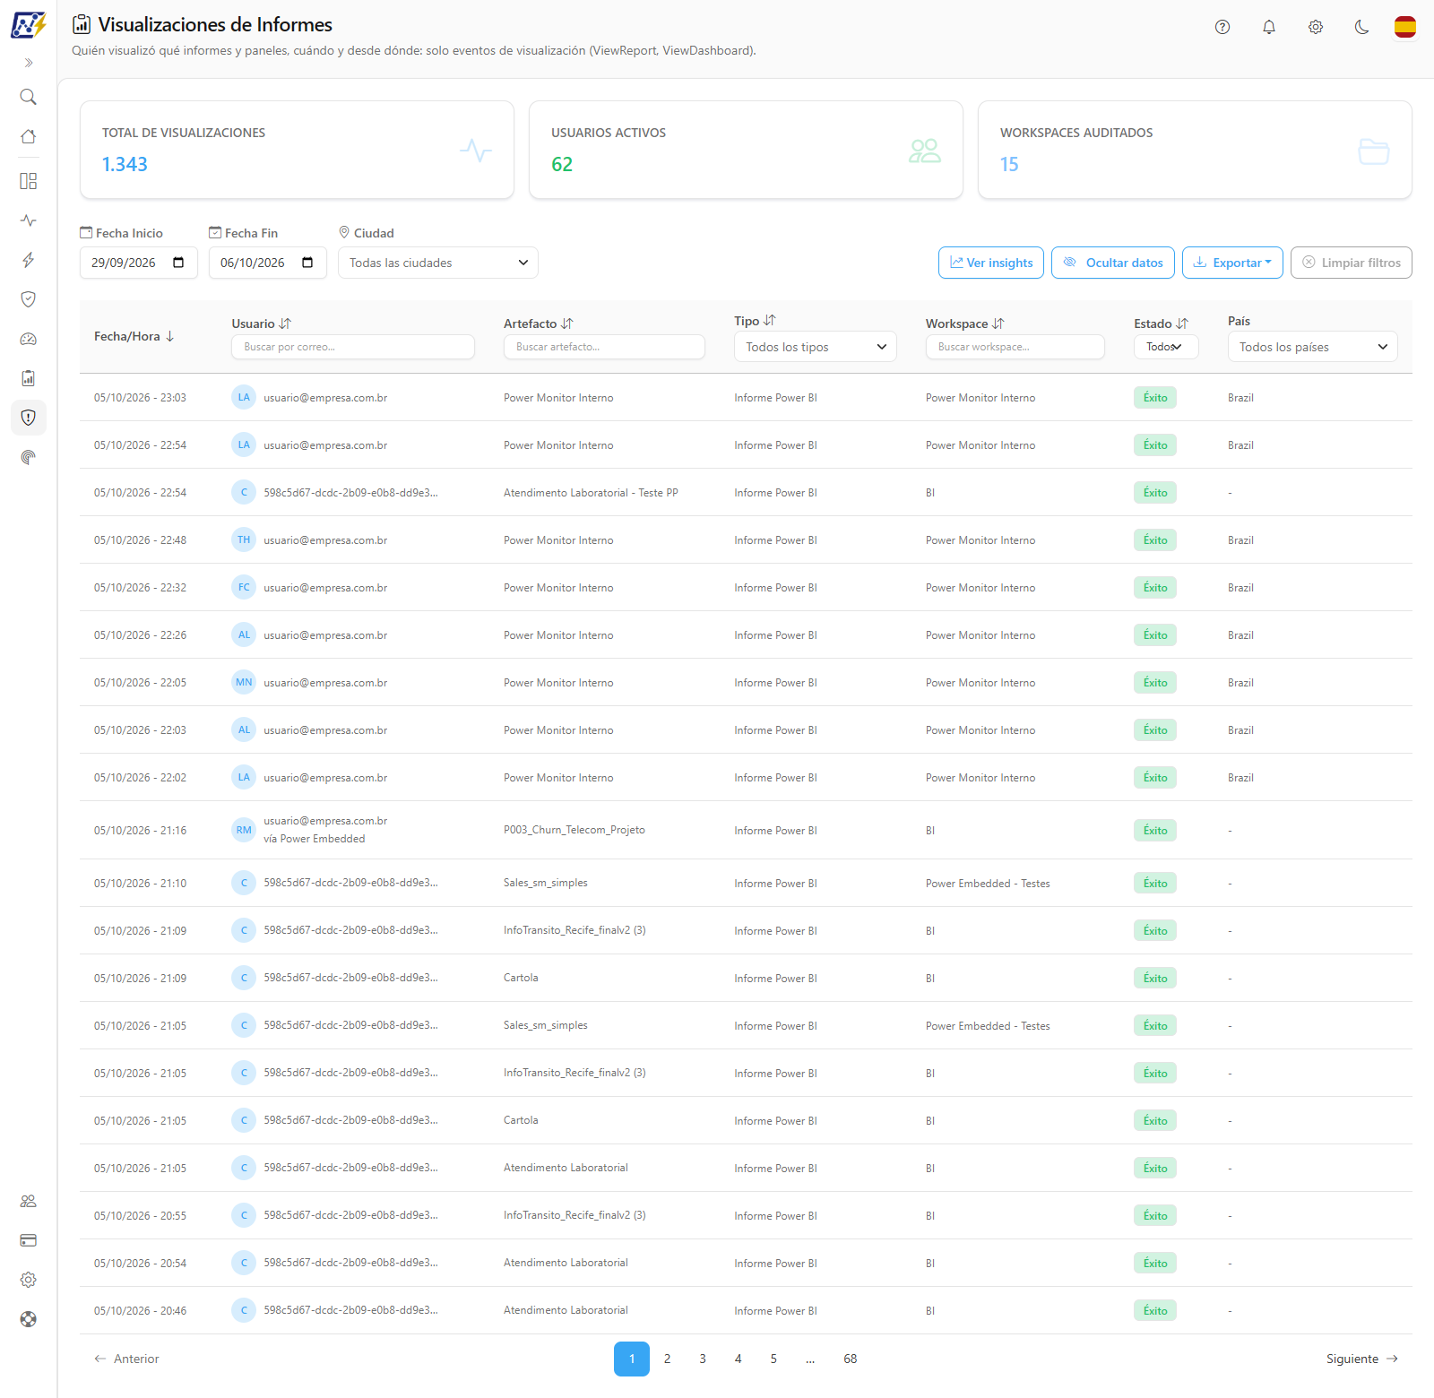Expand Estado Todos dropdown
Viewport: 1434px width, 1398px height.
1166,347
